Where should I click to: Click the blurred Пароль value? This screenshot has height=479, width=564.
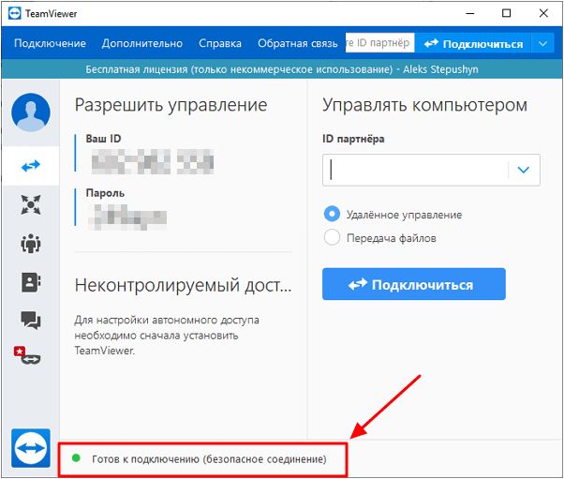pyautogui.click(x=127, y=217)
